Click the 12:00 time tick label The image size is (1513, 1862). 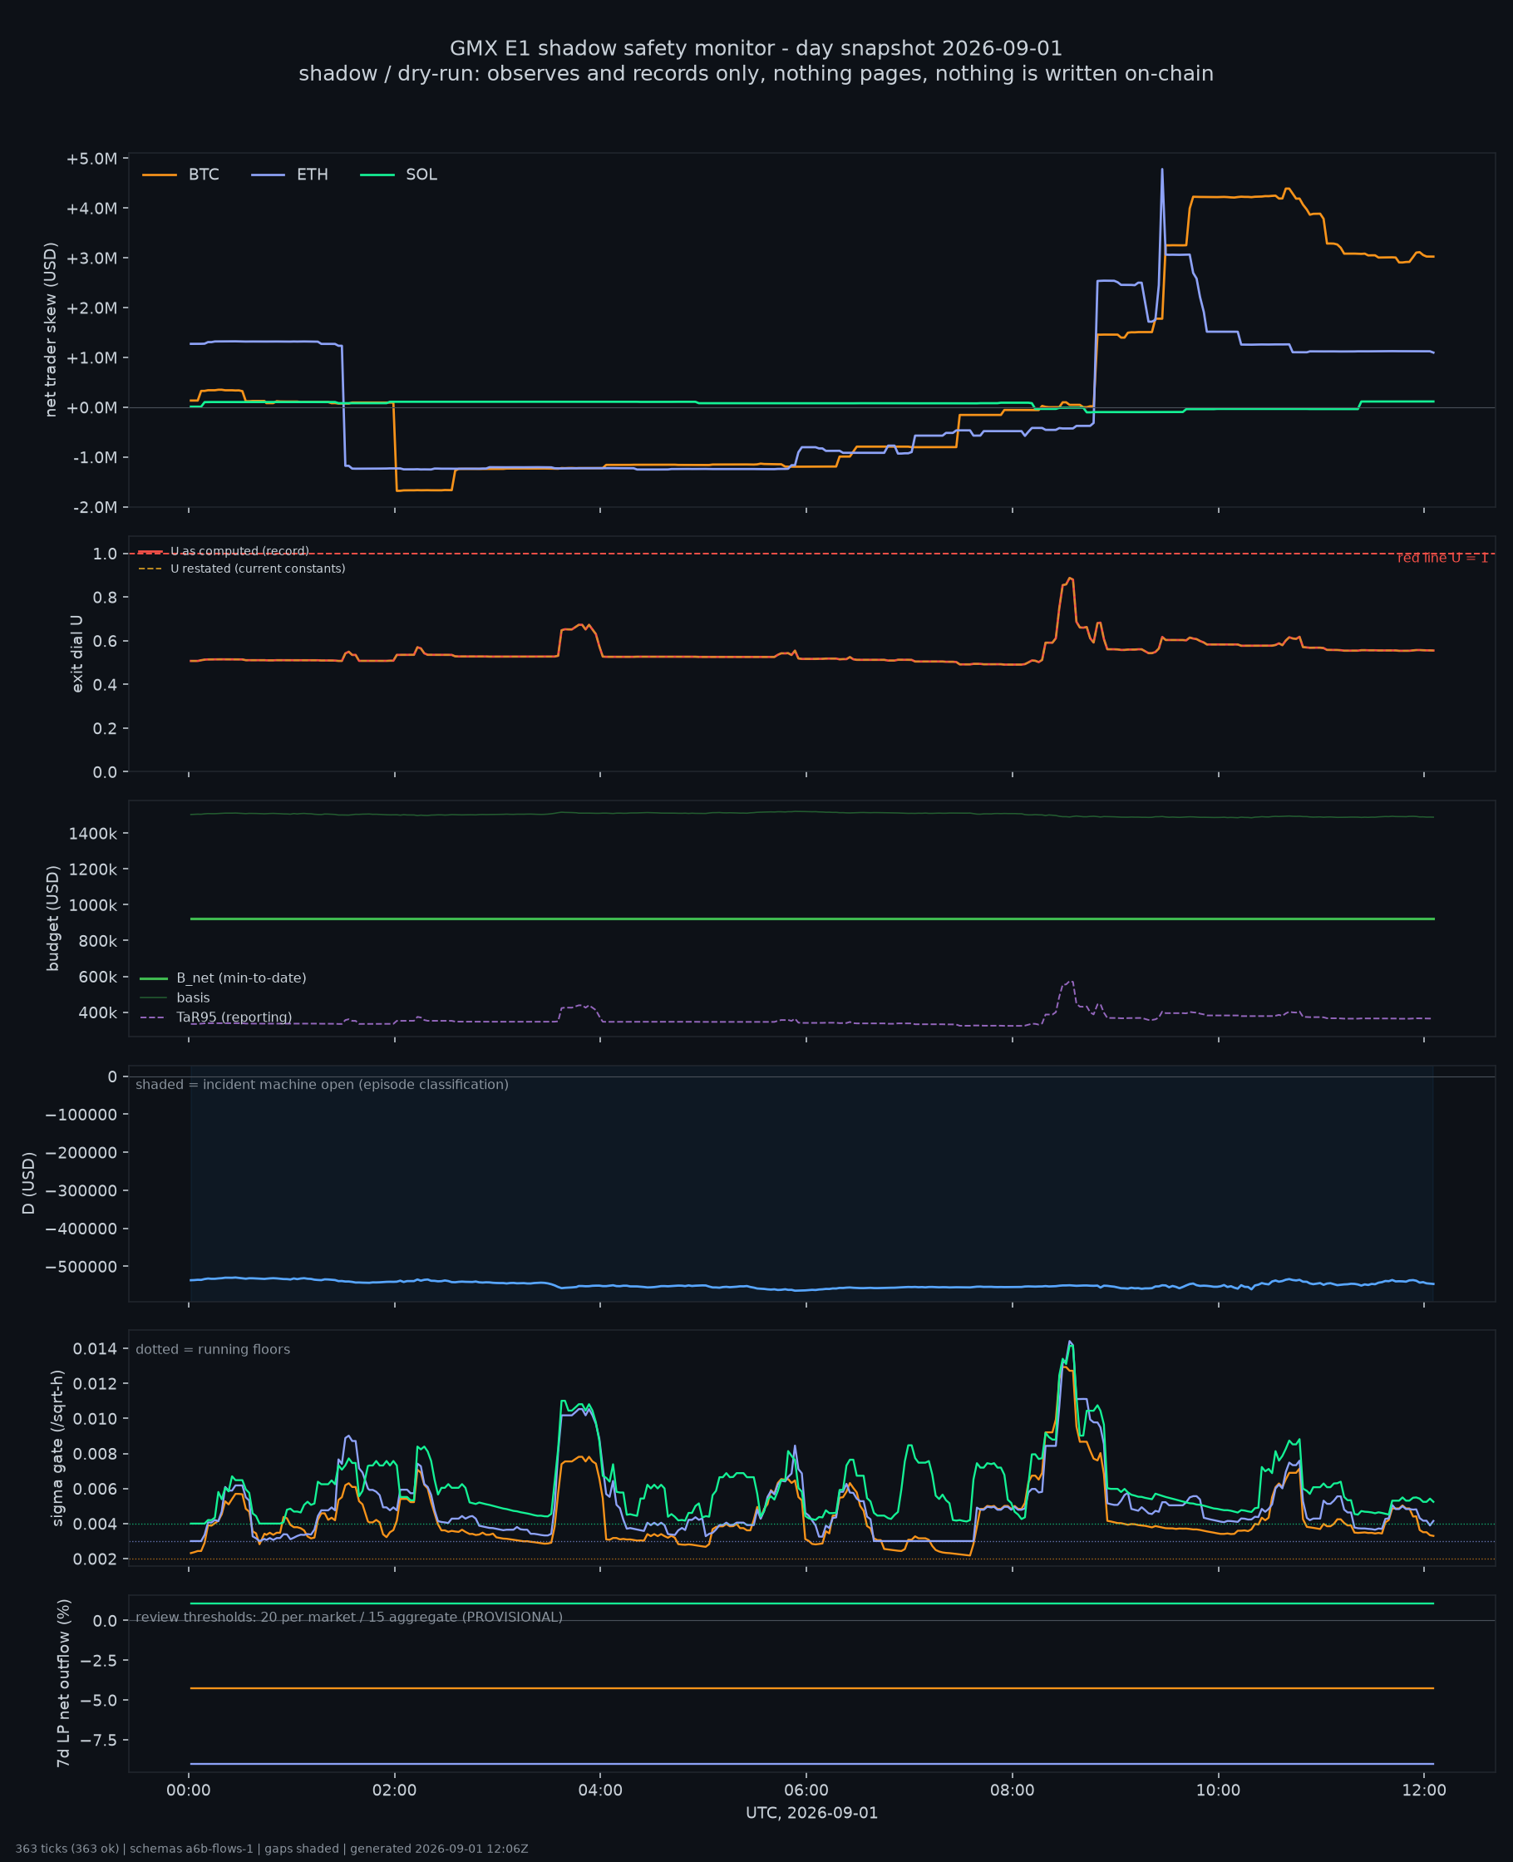[x=1424, y=1791]
